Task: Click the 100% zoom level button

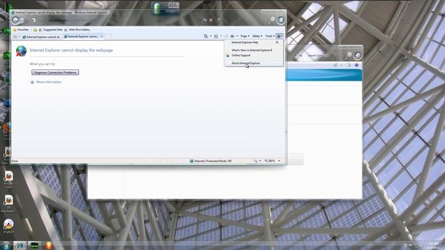Action: [x=270, y=161]
